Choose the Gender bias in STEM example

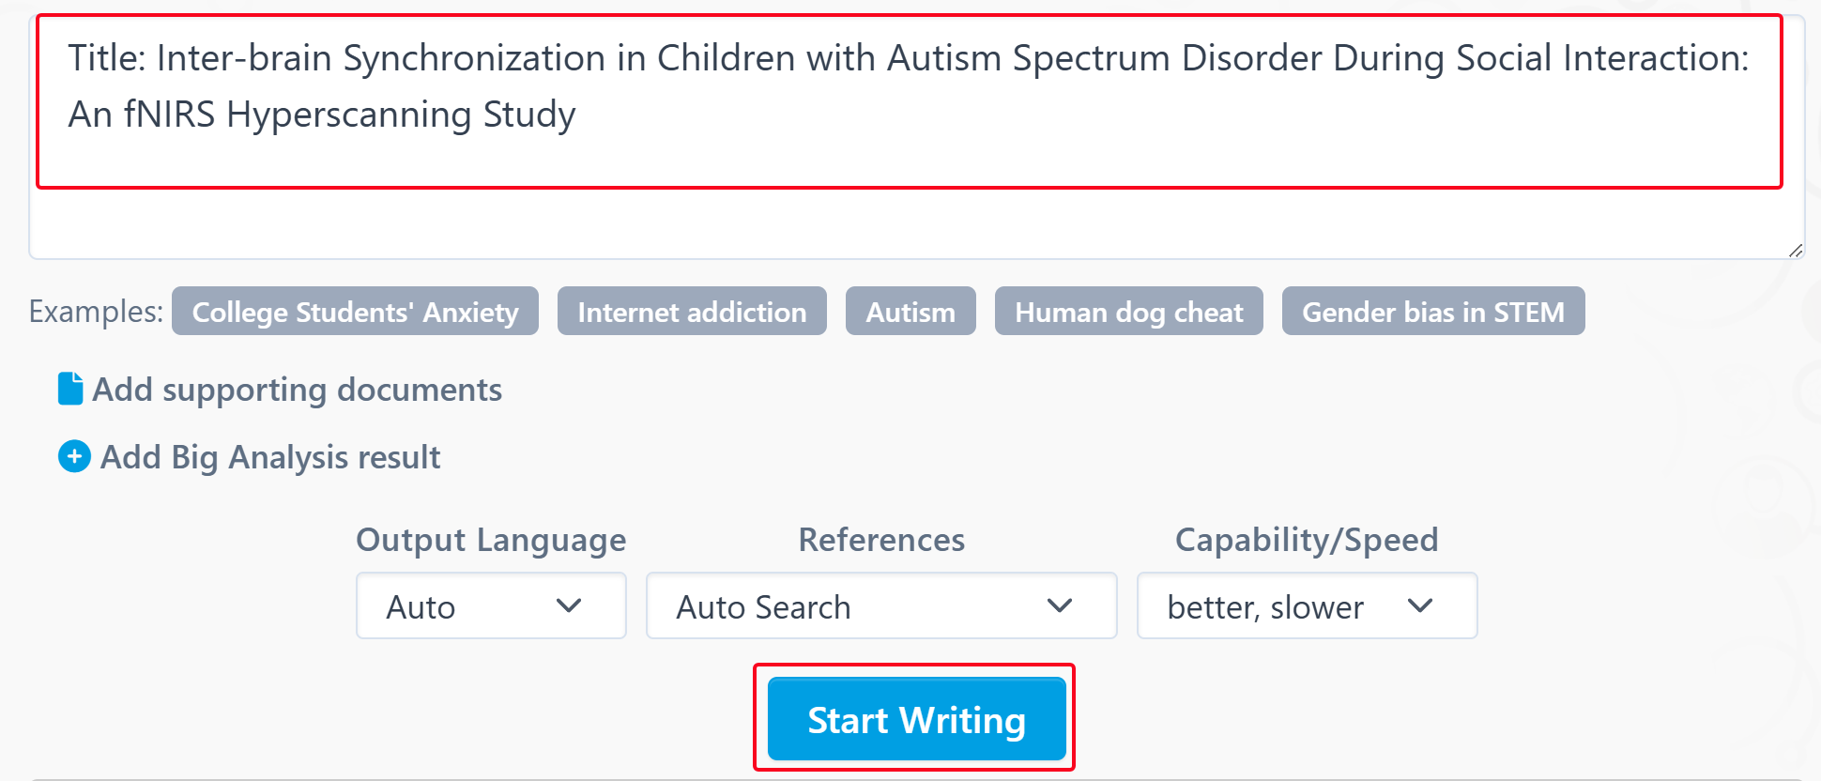point(1432,312)
